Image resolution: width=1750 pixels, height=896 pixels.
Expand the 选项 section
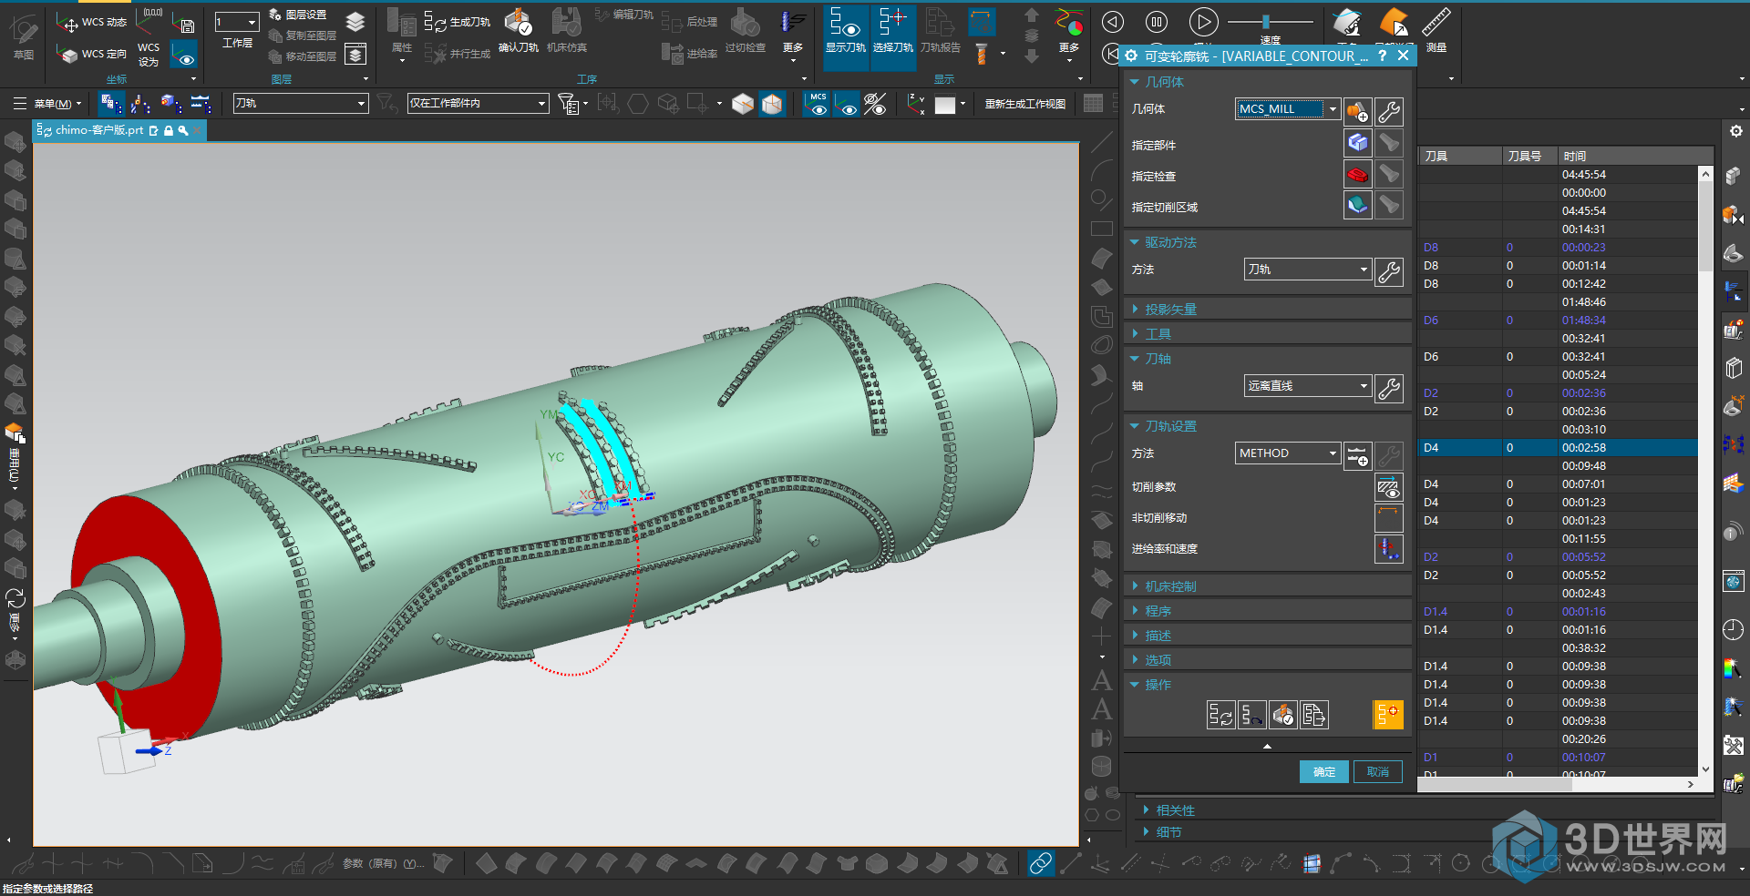[x=1267, y=660]
